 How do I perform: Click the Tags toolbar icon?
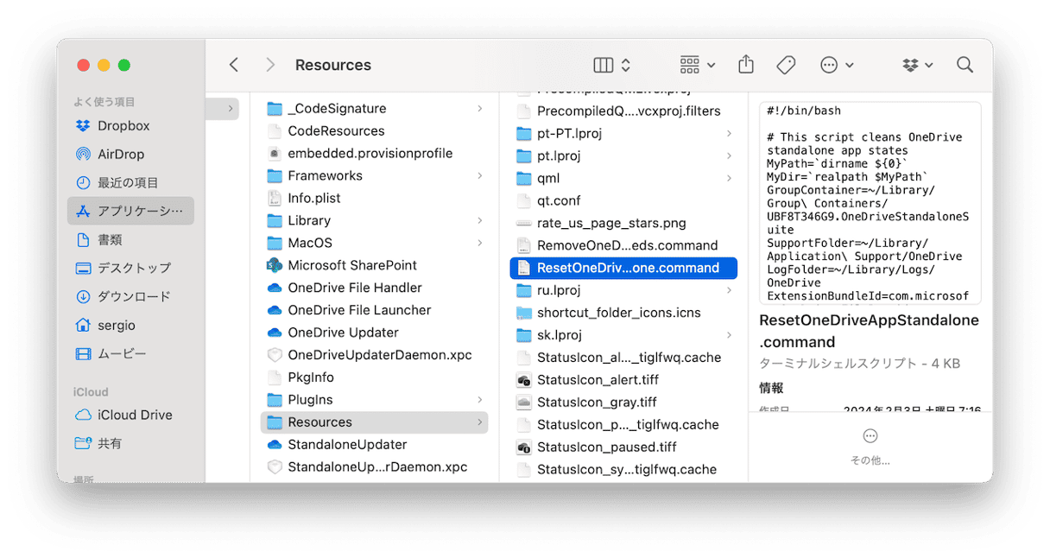786,65
